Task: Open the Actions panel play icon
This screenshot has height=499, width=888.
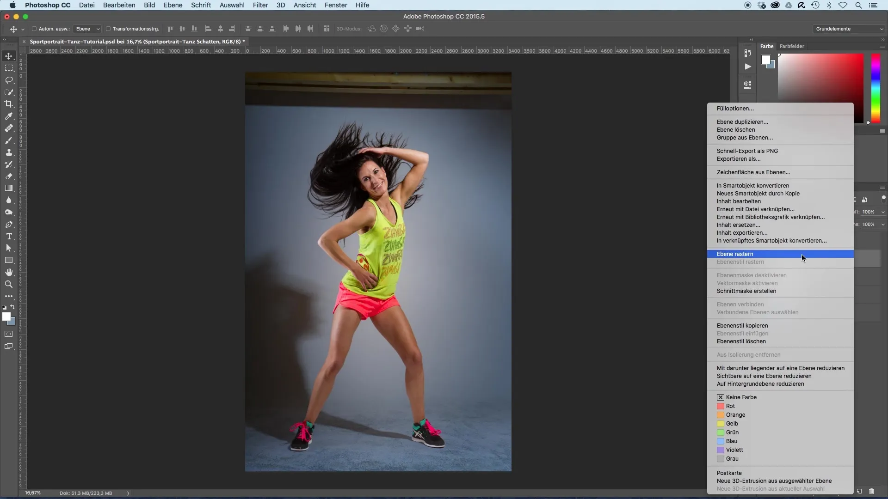Action: pos(747,67)
